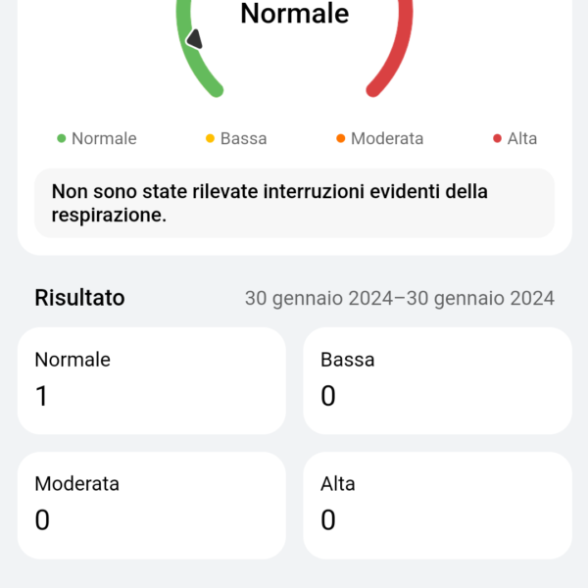Select the orange Moderata legend dot
588x588 pixels.
coord(340,138)
